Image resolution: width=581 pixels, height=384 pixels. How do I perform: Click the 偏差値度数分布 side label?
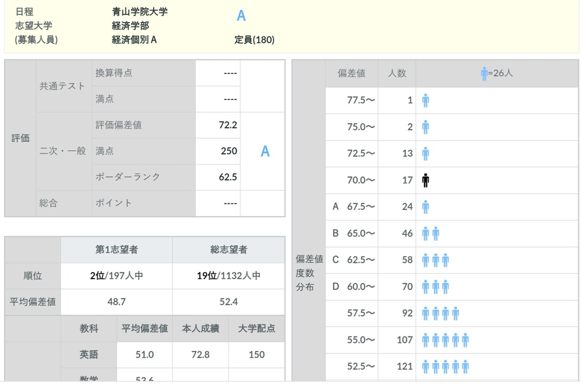[x=309, y=273]
